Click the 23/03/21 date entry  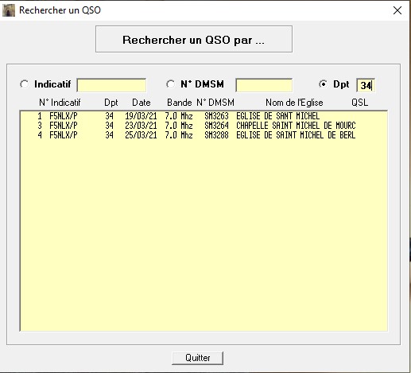point(141,126)
